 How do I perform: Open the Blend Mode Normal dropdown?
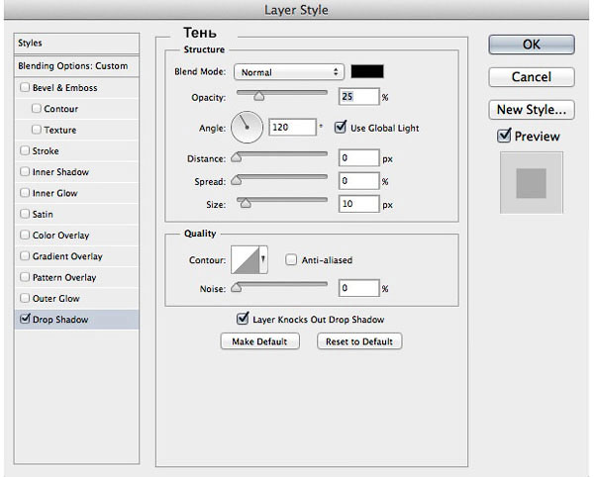tap(289, 72)
